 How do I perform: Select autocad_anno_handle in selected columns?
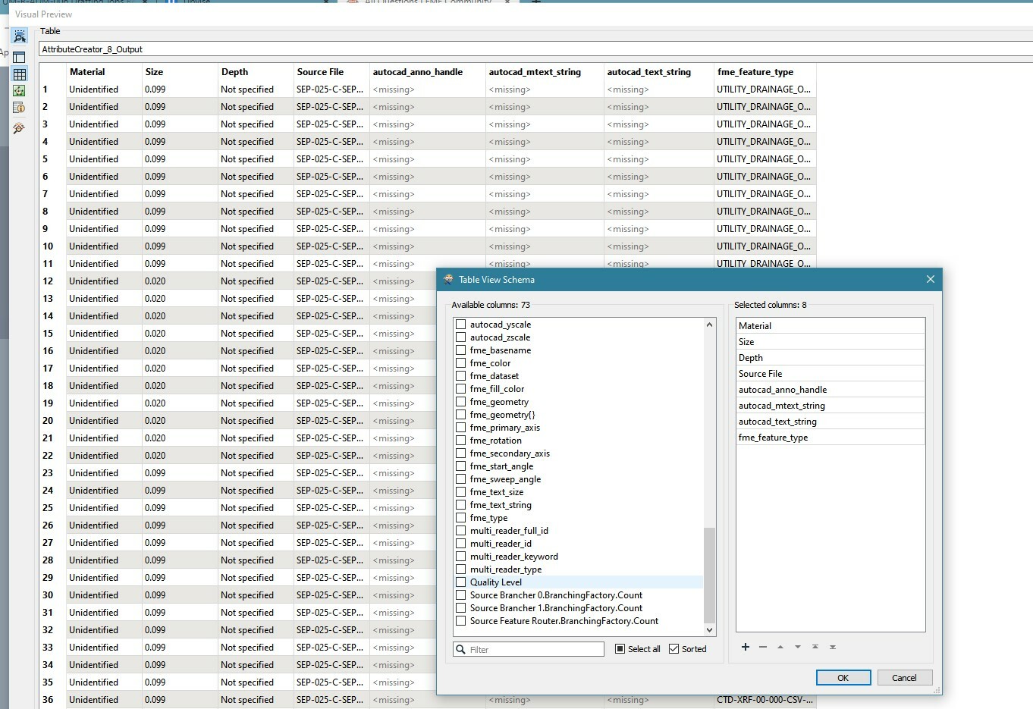tap(830, 389)
